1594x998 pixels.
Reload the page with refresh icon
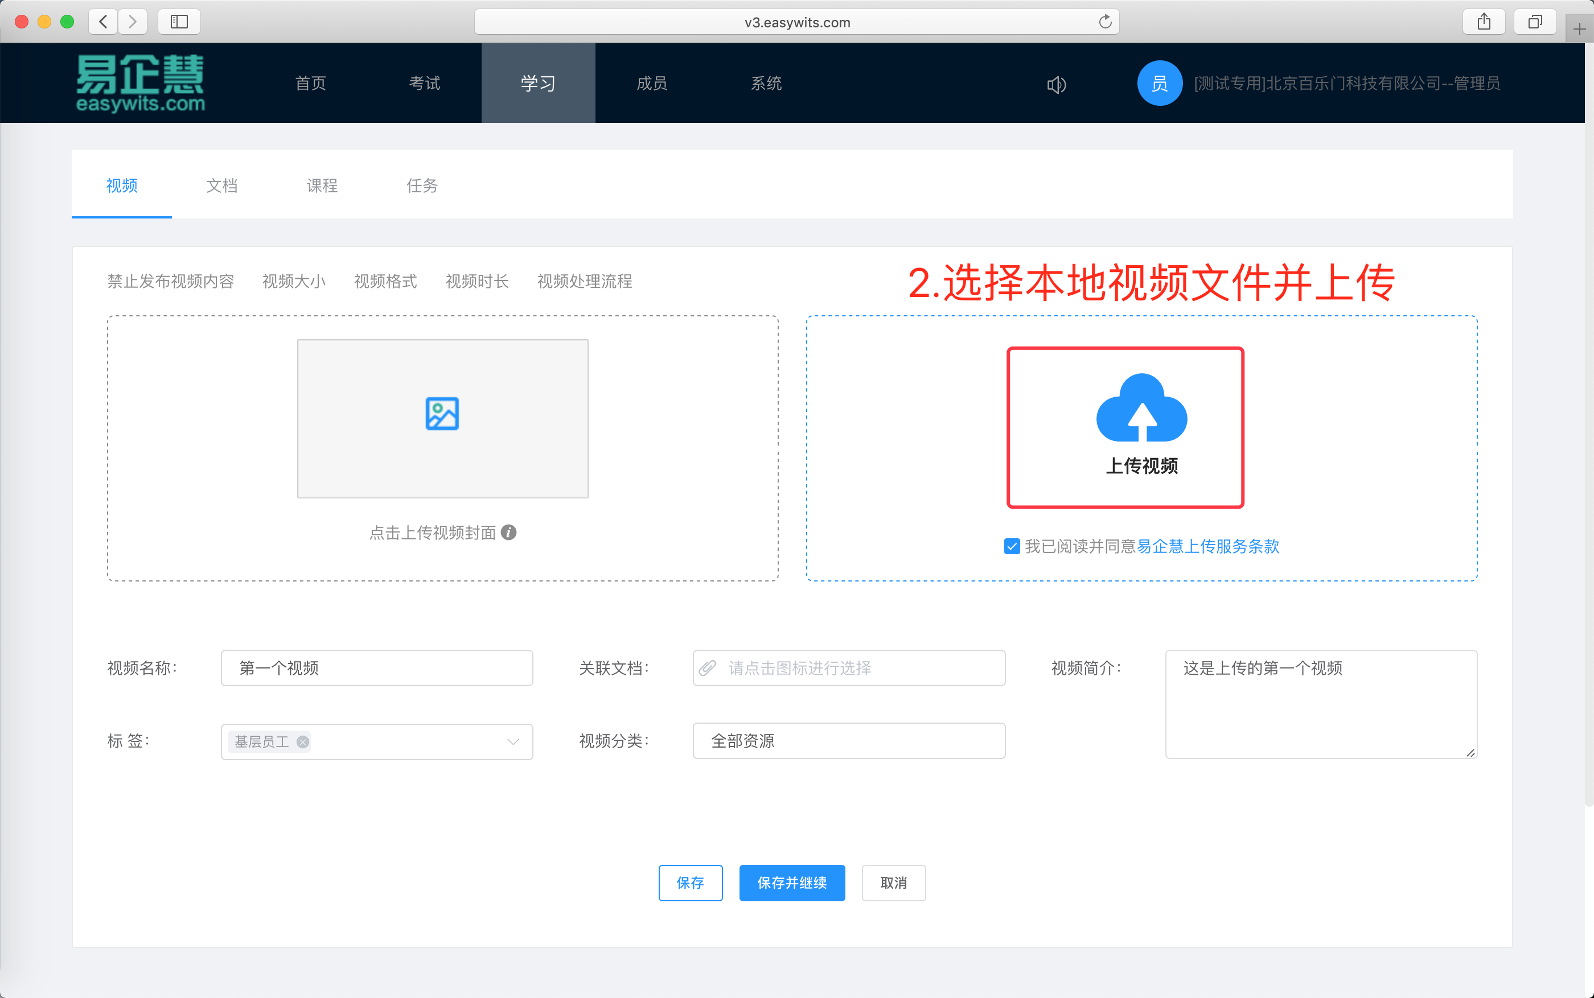(x=1105, y=22)
